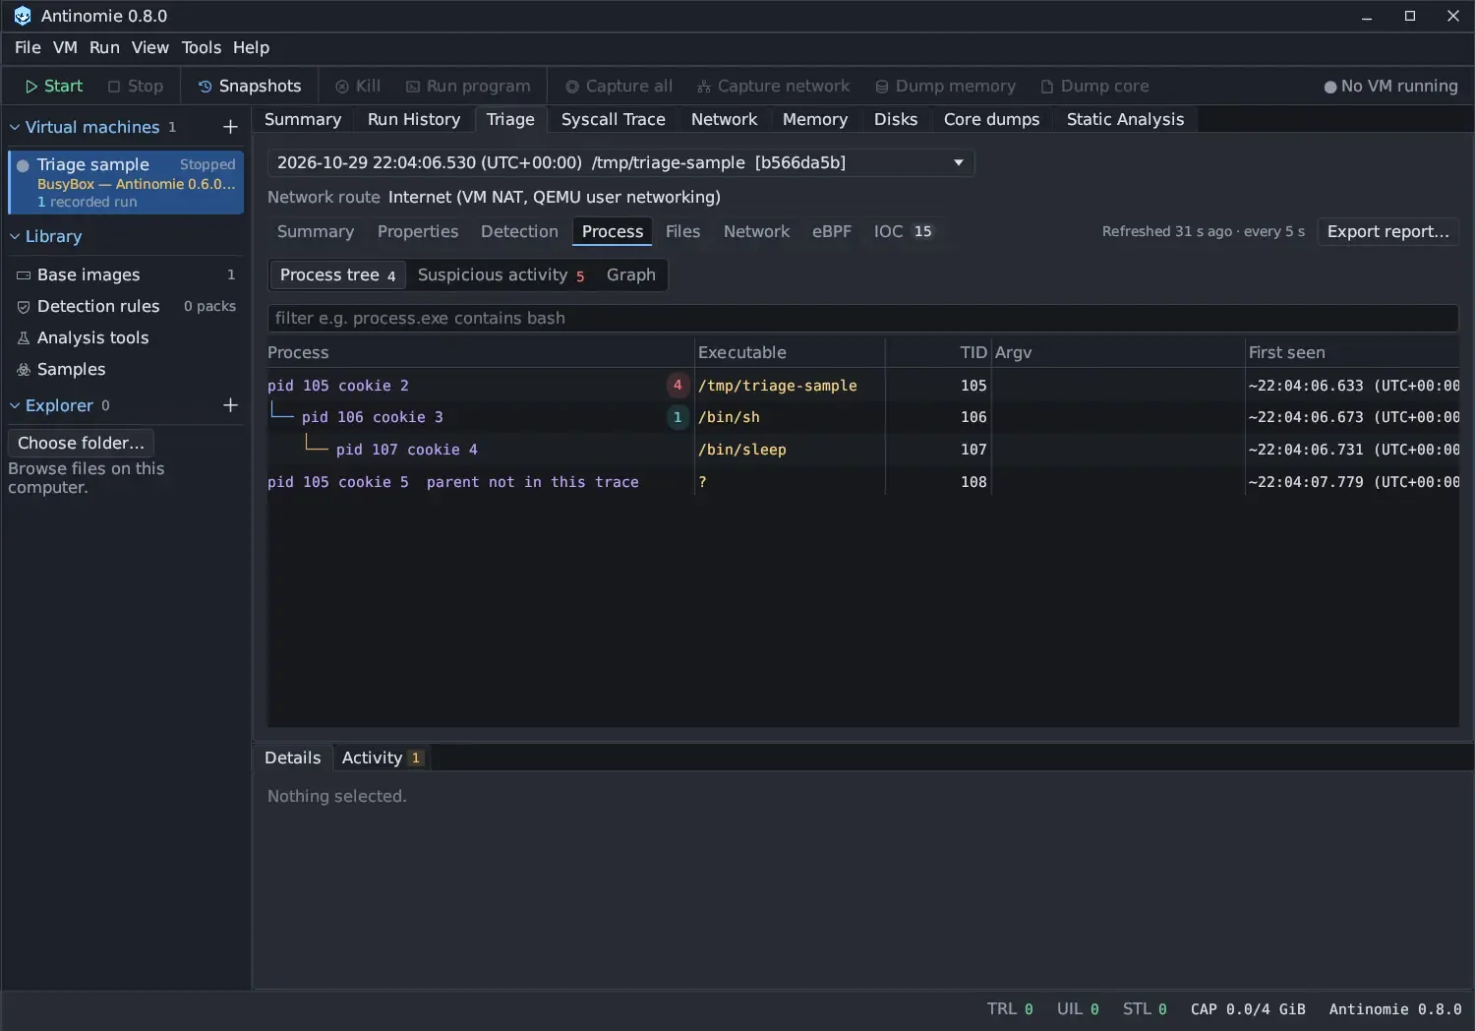Image resolution: width=1475 pixels, height=1031 pixels.
Task: Click the plus icon beside Explorer
Action: tap(230, 405)
